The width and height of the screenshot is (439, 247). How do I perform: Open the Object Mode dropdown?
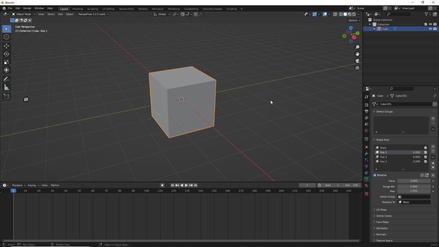[24, 14]
